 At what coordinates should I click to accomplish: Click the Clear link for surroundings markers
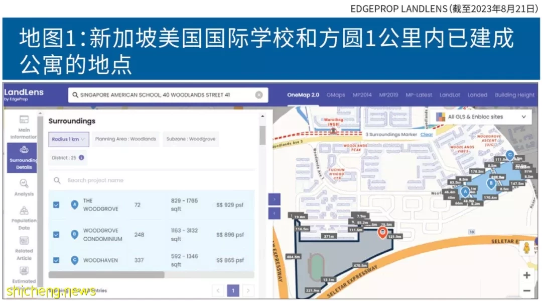[x=427, y=135]
